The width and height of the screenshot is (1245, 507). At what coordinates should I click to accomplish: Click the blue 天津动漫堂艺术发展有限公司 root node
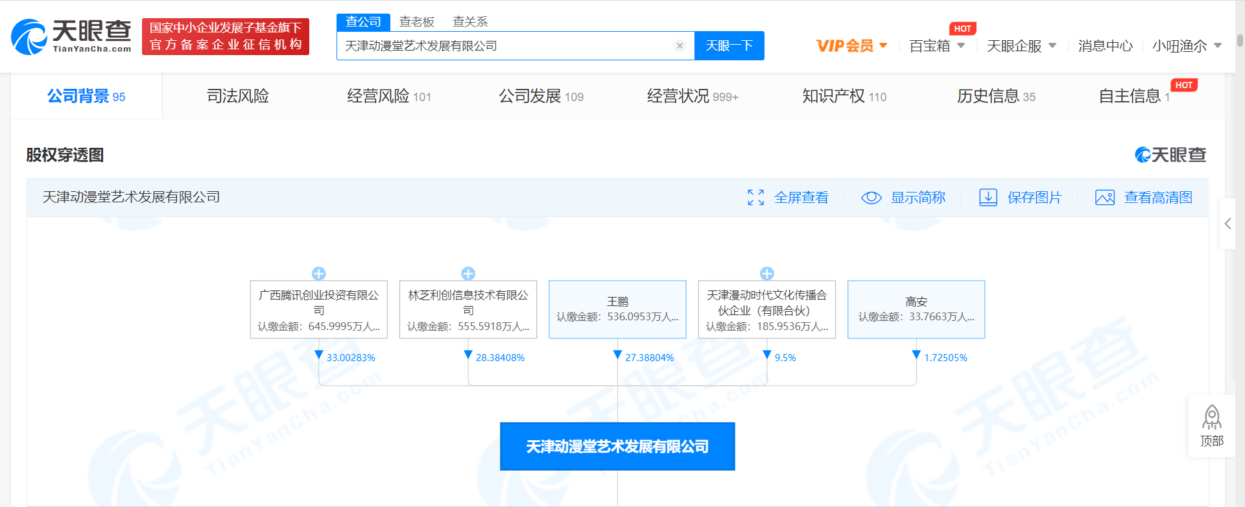click(x=617, y=447)
